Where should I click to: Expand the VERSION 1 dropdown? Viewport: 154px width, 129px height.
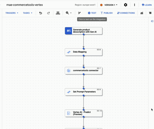click(111, 5)
